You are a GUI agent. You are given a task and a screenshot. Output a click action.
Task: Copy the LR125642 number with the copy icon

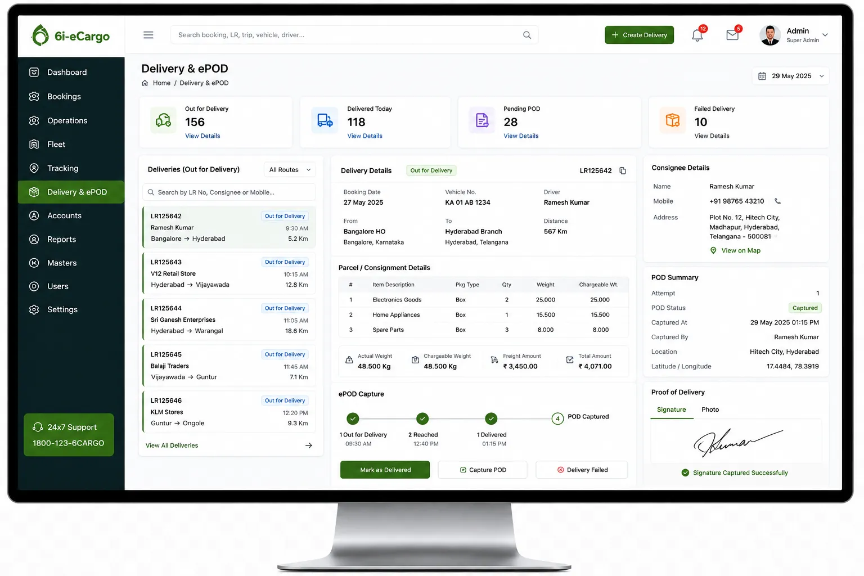[623, 170]
